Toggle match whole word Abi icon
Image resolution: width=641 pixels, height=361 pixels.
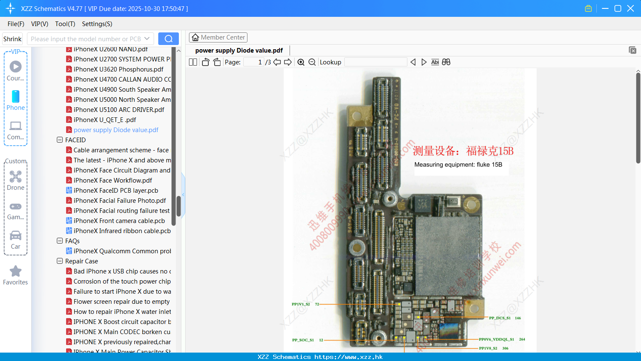click(435, 62)
